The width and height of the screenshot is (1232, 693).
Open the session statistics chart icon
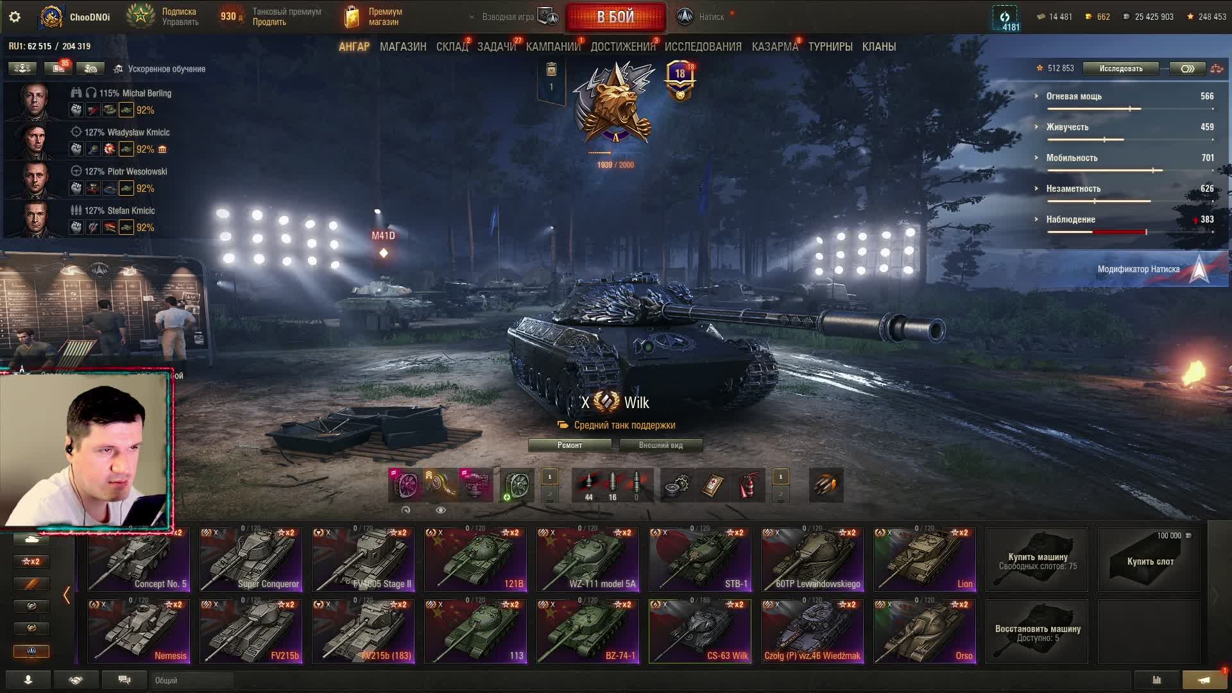pos(1157,680)
